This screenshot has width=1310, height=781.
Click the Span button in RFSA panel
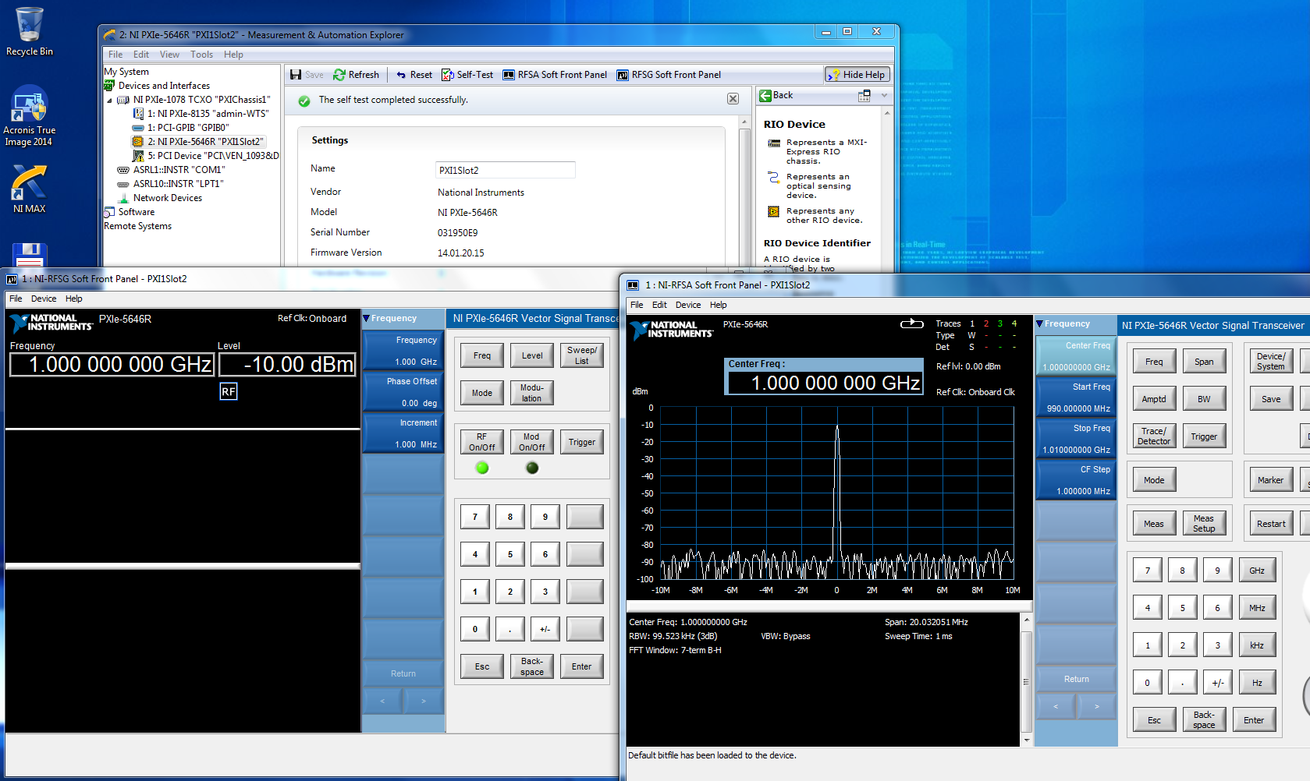click(1204, 362)
